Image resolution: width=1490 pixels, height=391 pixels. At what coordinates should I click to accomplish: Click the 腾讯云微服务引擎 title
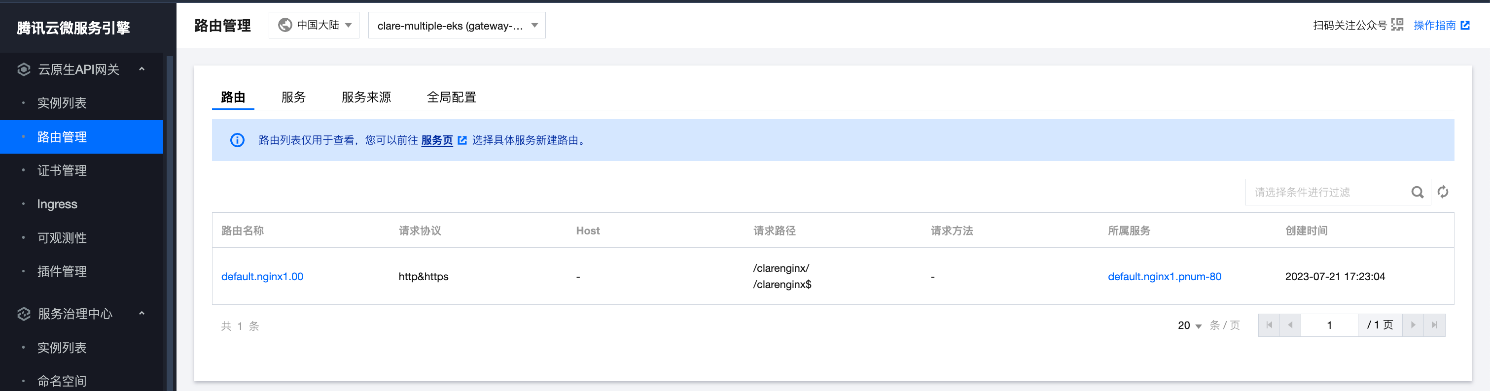click(x=73, y=28)
